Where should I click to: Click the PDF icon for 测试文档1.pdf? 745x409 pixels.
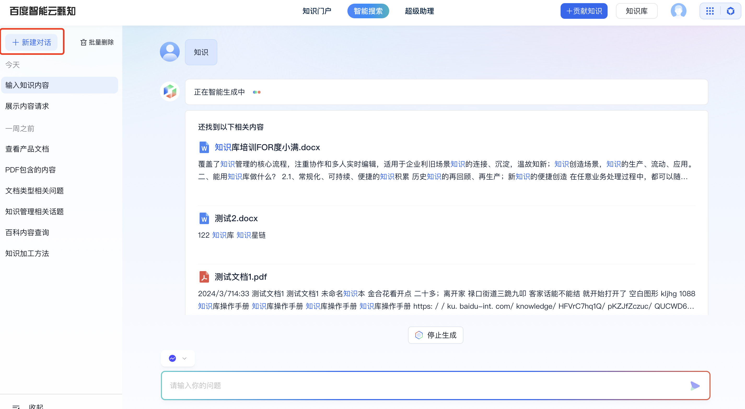pyautogui.click(x=204, y=277)
